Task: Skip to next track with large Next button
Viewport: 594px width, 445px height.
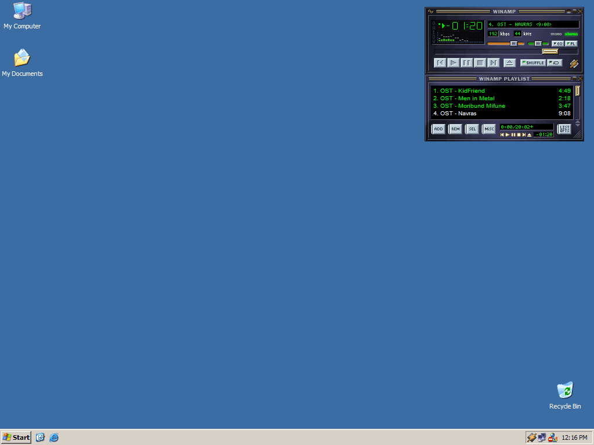Action: click(494, 63)
